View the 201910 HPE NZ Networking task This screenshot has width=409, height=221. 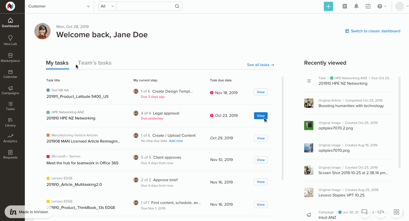click(x=261, y=116)
